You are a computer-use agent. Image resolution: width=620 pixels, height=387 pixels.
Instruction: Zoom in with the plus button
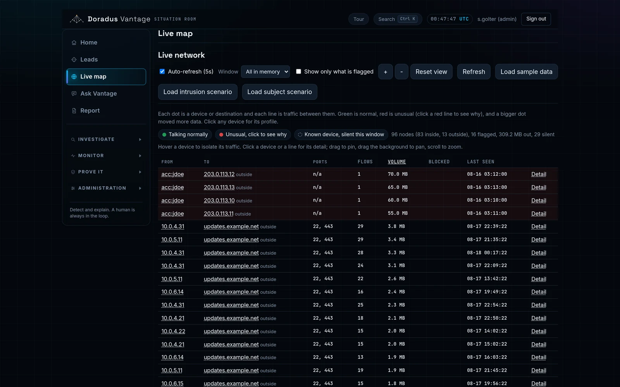[x=385, y=72]
